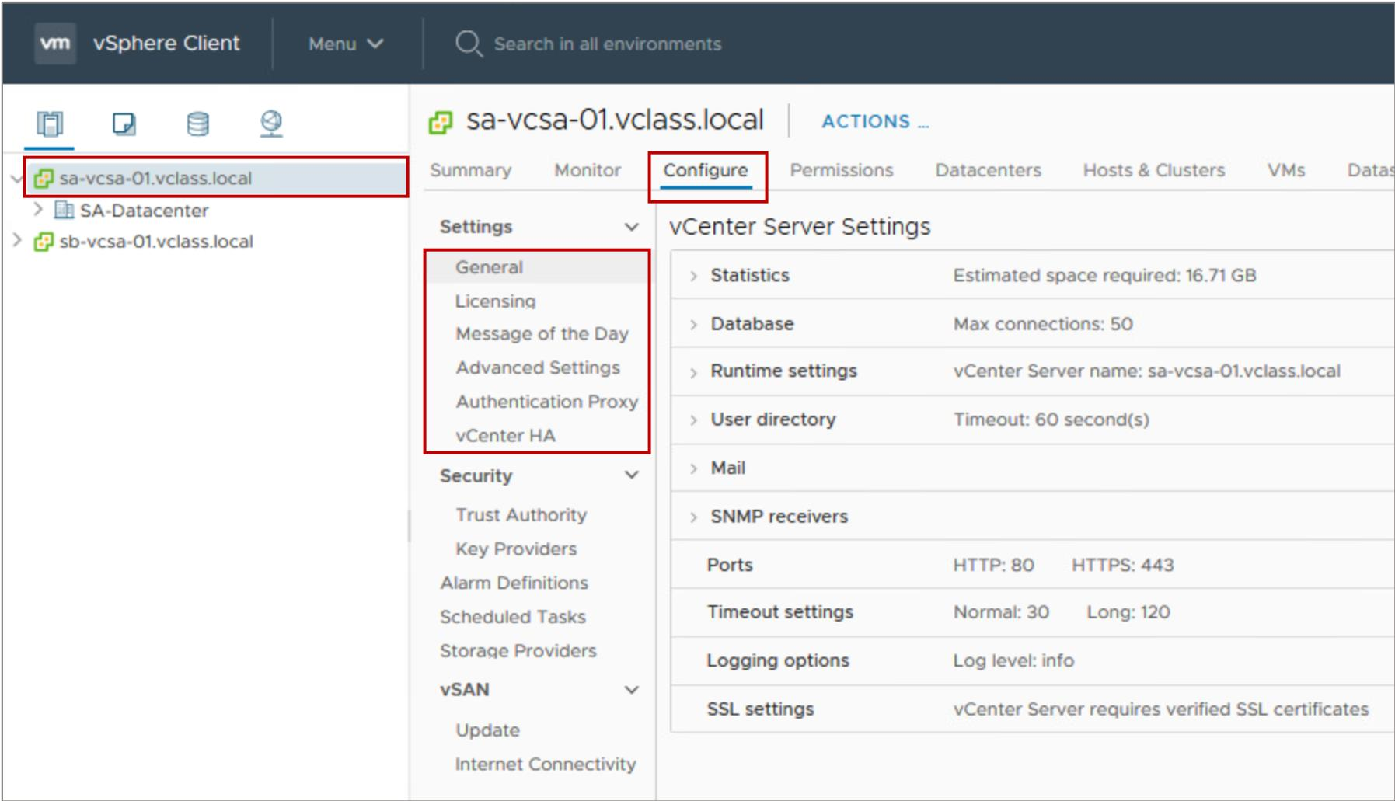Expand the Statistics settings row
The image size is (1395, 801).
coord(693,276)
